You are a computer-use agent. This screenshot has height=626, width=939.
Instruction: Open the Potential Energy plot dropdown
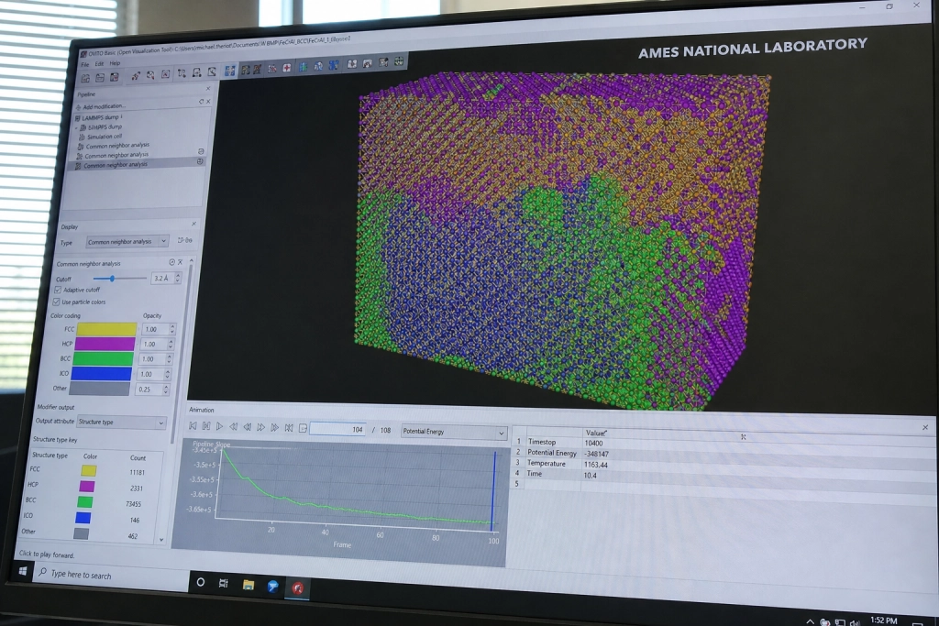coord(454,432)
